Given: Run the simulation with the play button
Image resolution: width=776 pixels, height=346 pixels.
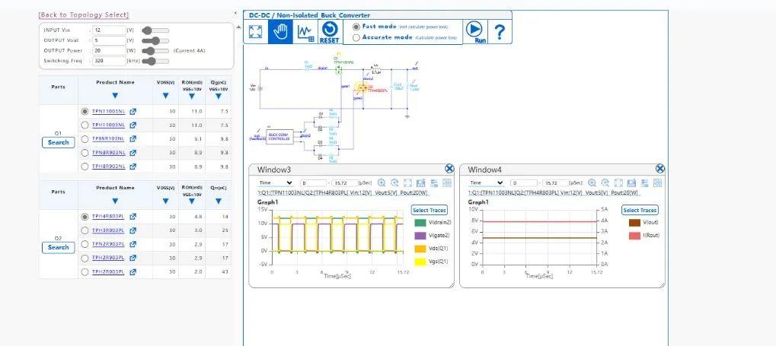Looking at the screenshot, I should tap(475, 32).
